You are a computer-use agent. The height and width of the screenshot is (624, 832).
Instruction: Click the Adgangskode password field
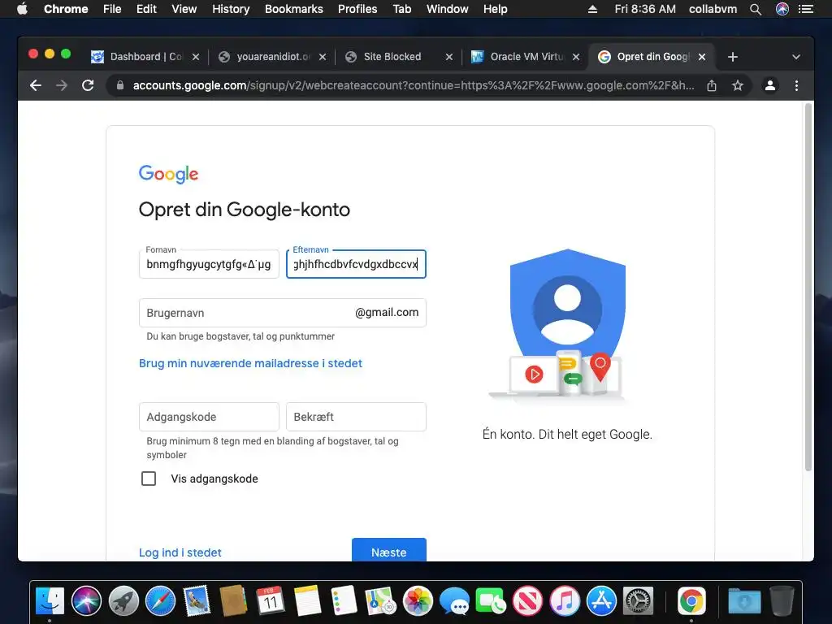coord(209,417)
